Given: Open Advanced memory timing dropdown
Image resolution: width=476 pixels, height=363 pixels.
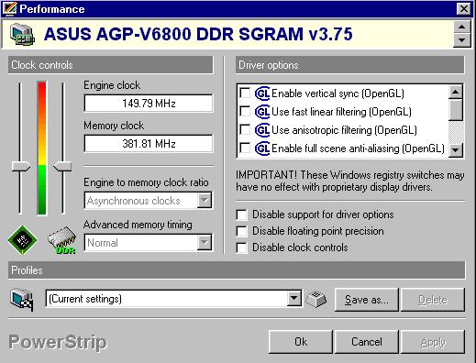Looking at the screenshot, I should tap(205, 243).
